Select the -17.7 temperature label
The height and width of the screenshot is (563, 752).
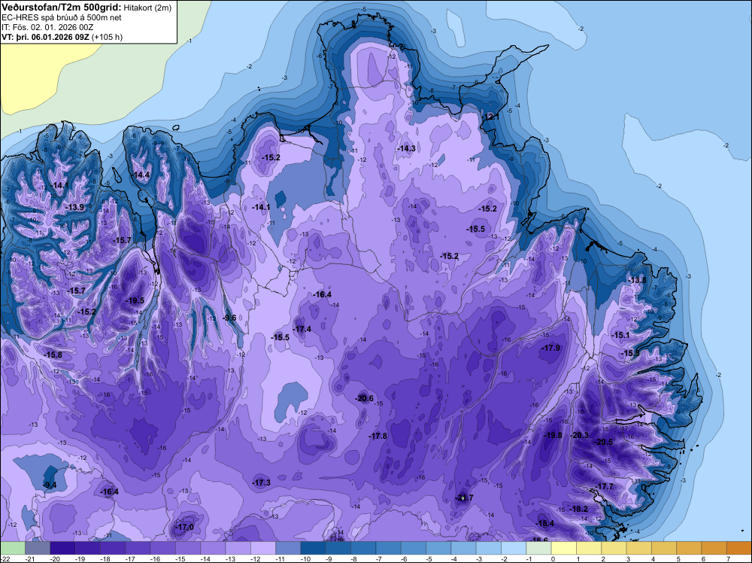click(605, 487)
